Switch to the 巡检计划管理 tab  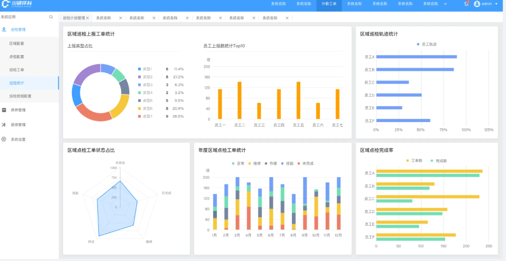[74, 18]
